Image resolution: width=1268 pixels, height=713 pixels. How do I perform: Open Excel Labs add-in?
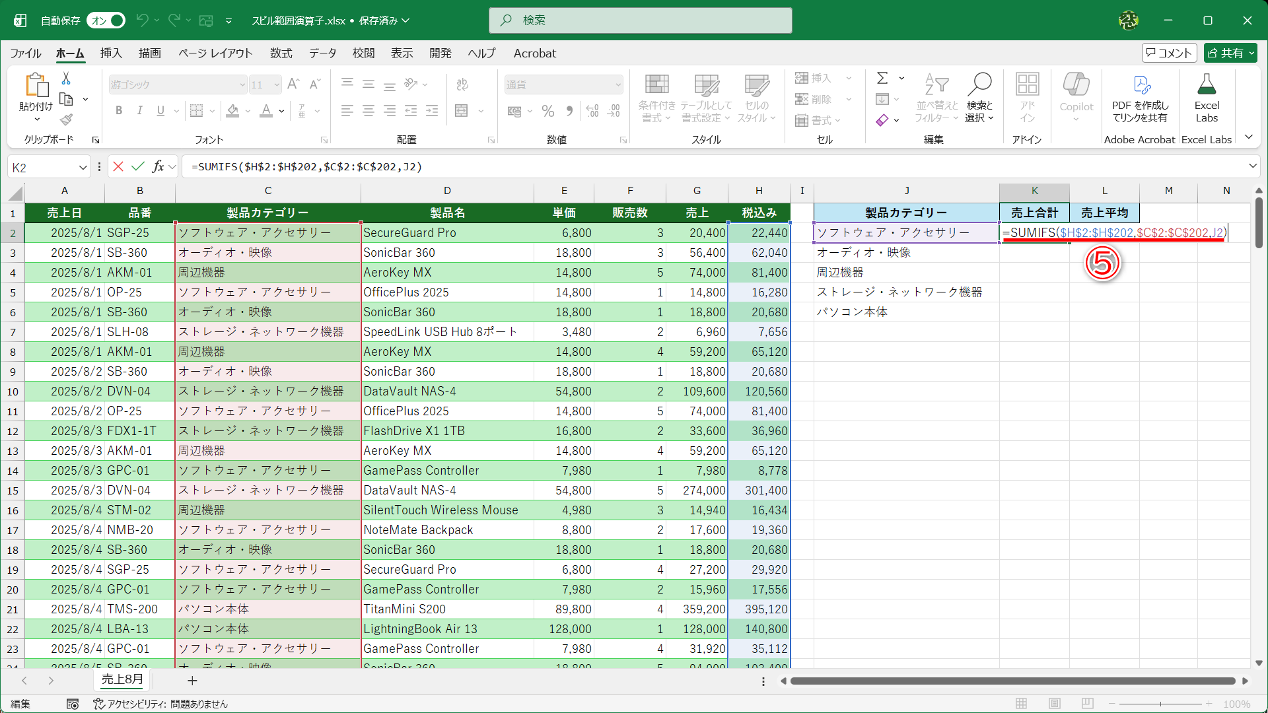pos(1206,98)
